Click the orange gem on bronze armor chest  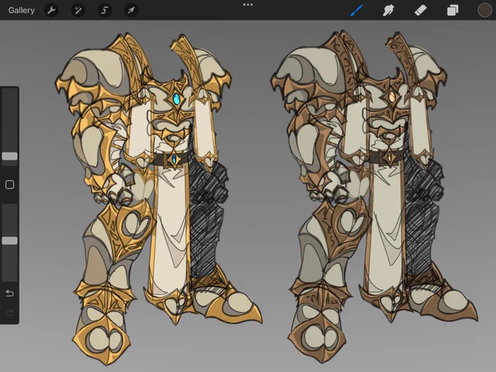[x=392, y=96]
